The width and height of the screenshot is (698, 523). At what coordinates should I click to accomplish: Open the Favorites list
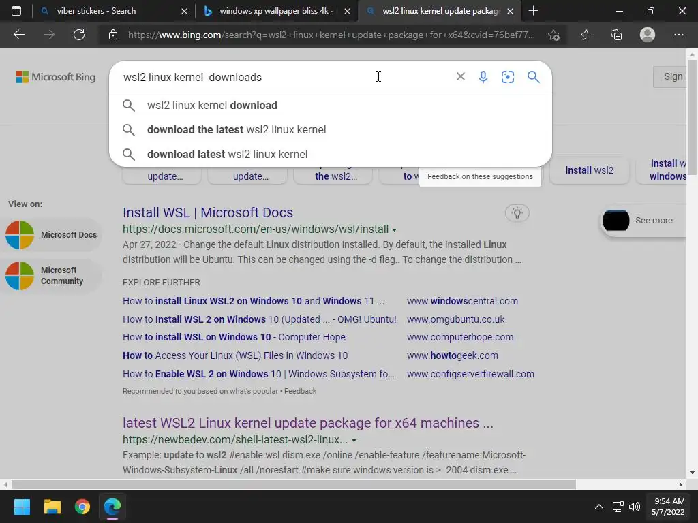pyautogui.click(x=586, y=35)
